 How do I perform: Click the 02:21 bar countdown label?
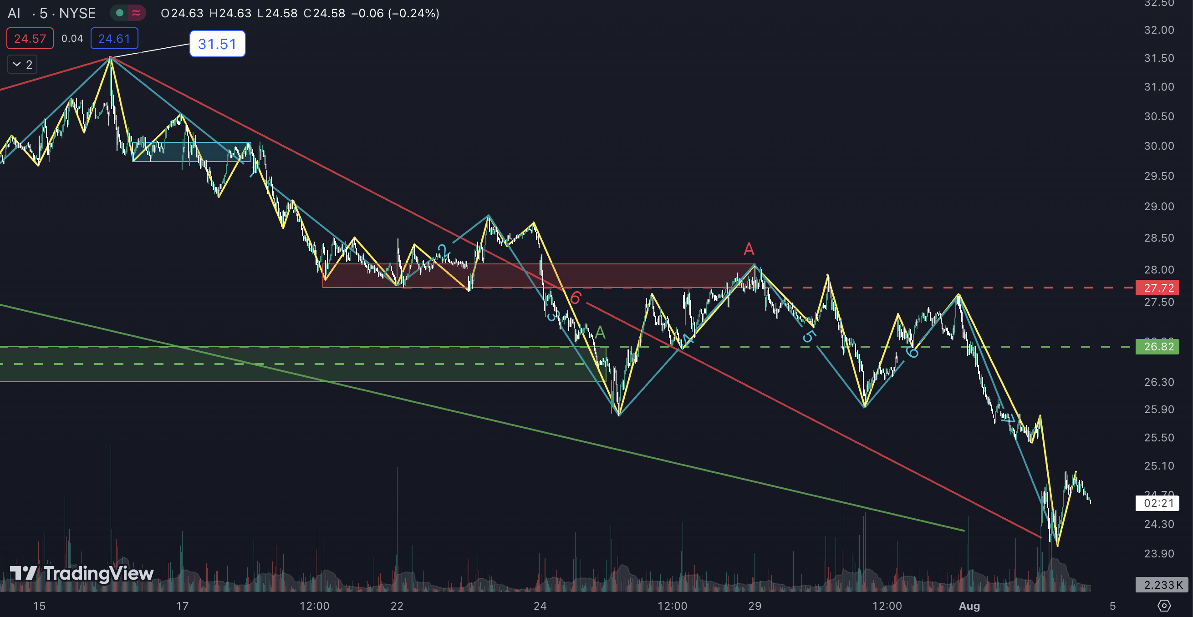coord(1157,503)
